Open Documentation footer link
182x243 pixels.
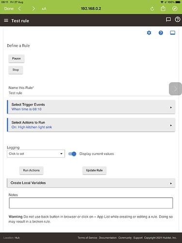[x=108, y=238]
